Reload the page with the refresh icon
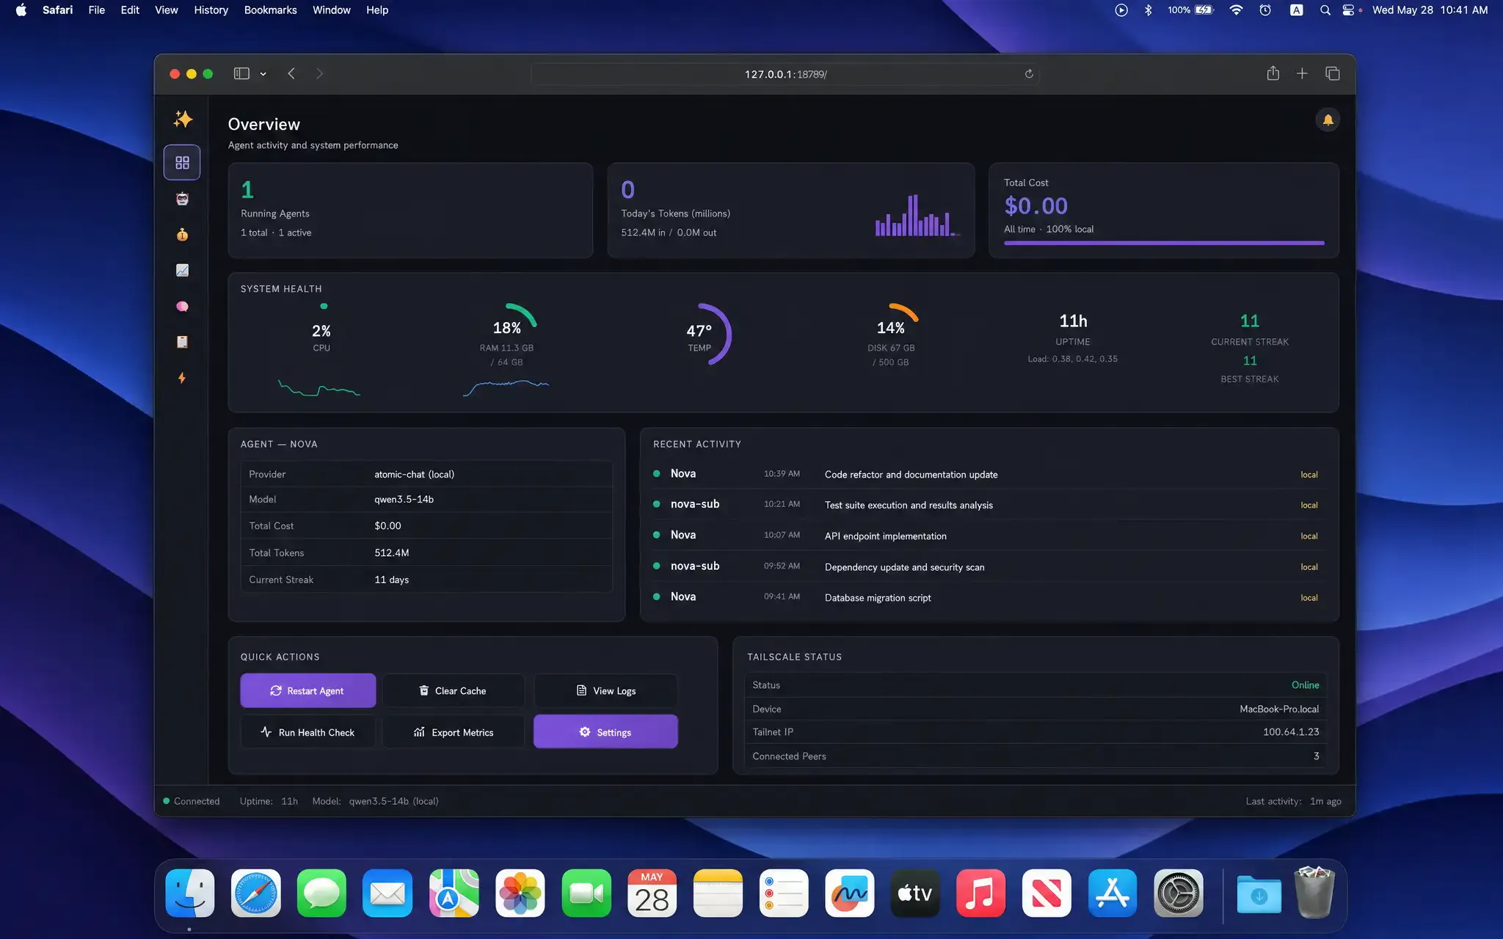The height and width of the screenshot is (939, 1503). coord(1029,74)
